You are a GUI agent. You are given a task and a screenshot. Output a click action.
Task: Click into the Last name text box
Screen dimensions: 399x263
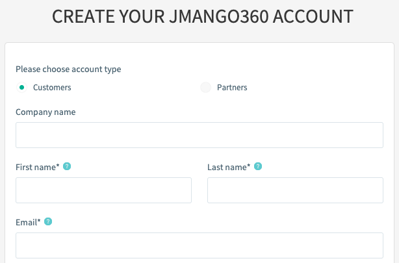(295, 190)
